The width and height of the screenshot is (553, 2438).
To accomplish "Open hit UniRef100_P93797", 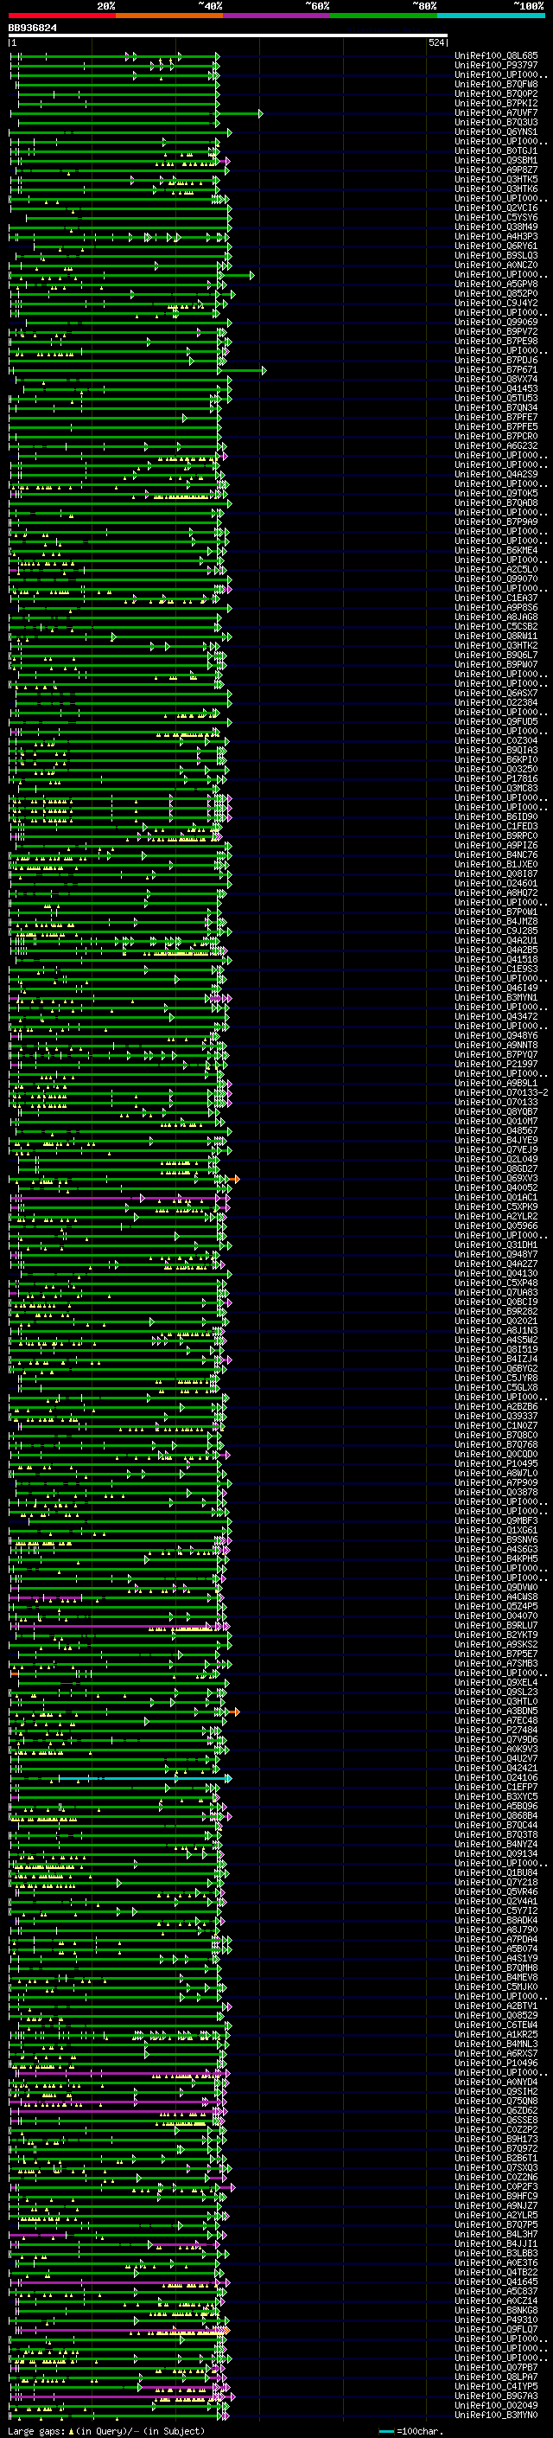I will pos(496,66).
